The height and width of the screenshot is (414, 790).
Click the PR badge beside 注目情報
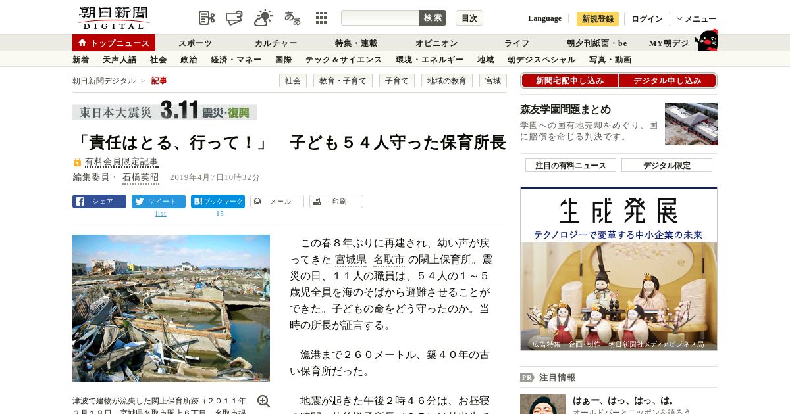527,378
